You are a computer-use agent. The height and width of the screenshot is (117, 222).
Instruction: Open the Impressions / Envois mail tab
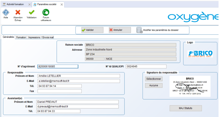[41, 37]
